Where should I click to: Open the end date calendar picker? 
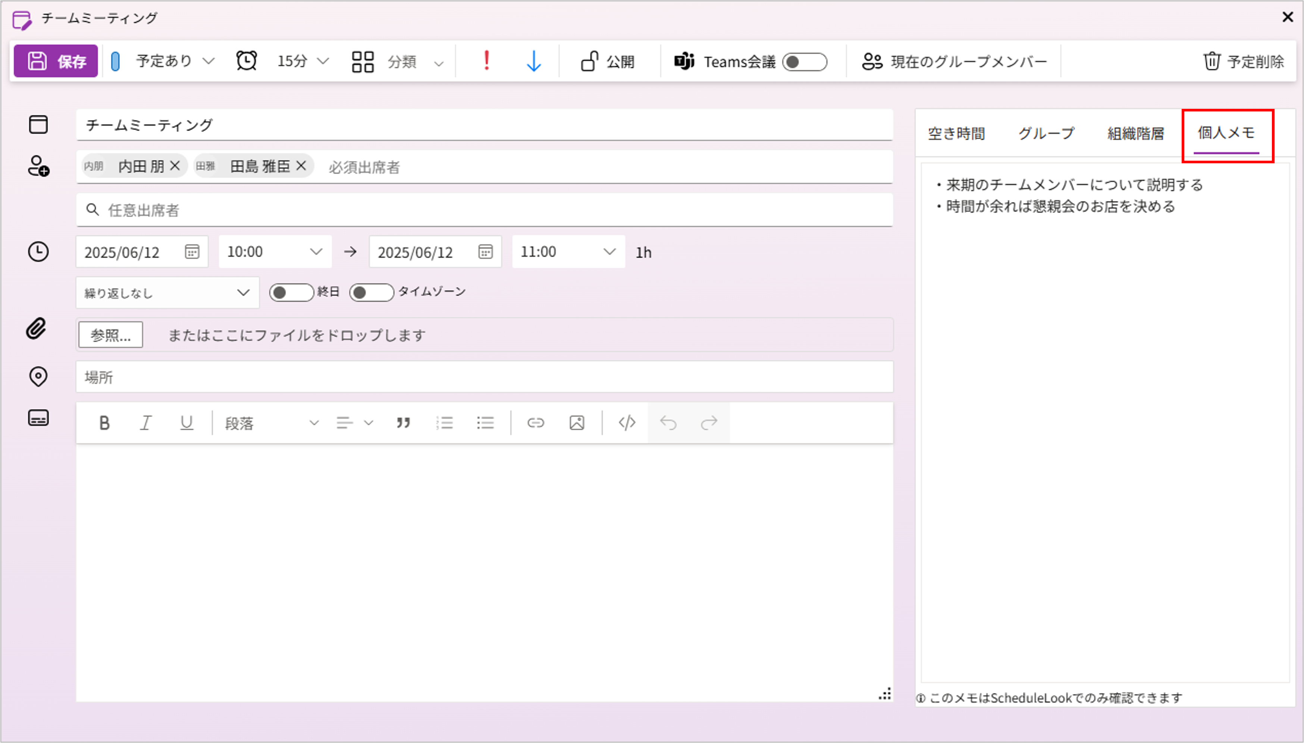pos(486,252)
